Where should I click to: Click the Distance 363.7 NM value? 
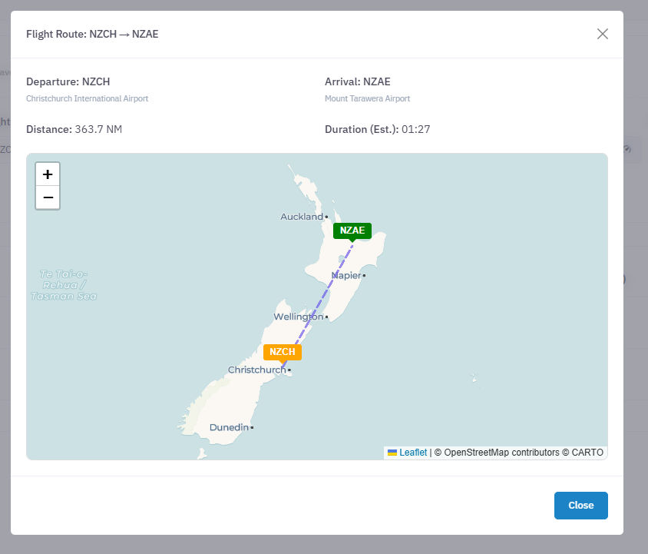click(98, 129)
